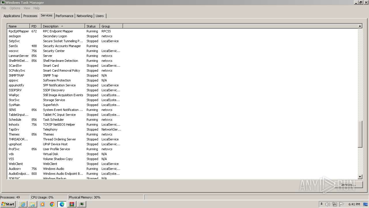Switch to the Users tab
This screenshot has height=208, width=369.
point(100,16)
